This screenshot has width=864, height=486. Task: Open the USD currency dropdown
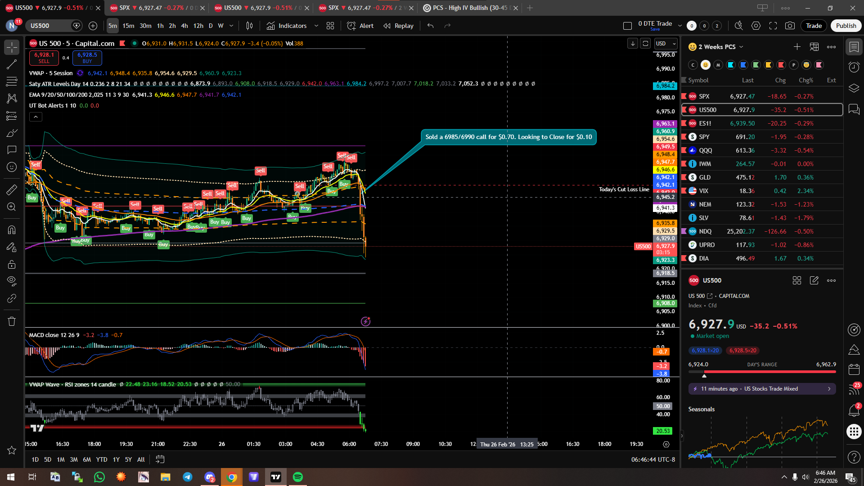(x=666, y=43)
